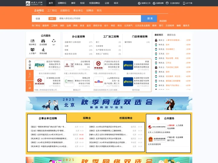Viewport: 218px width, 163px height.
Task: Switch to the 办公室 side tab
Action: click(x=30, y=65)
